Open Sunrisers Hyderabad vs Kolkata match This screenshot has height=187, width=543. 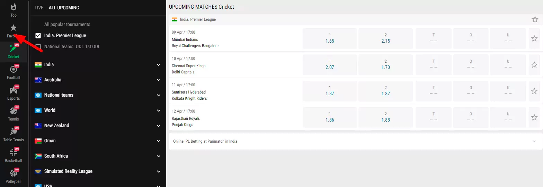click(189, 95)
